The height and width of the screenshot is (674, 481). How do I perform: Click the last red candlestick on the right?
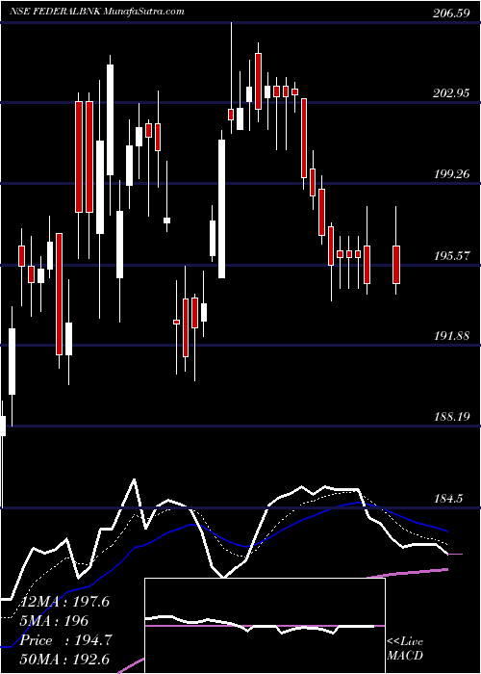(x=396, y=265)
